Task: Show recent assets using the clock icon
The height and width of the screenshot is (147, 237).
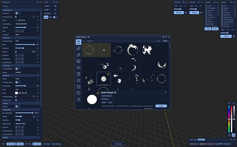Action: point(78,87)
